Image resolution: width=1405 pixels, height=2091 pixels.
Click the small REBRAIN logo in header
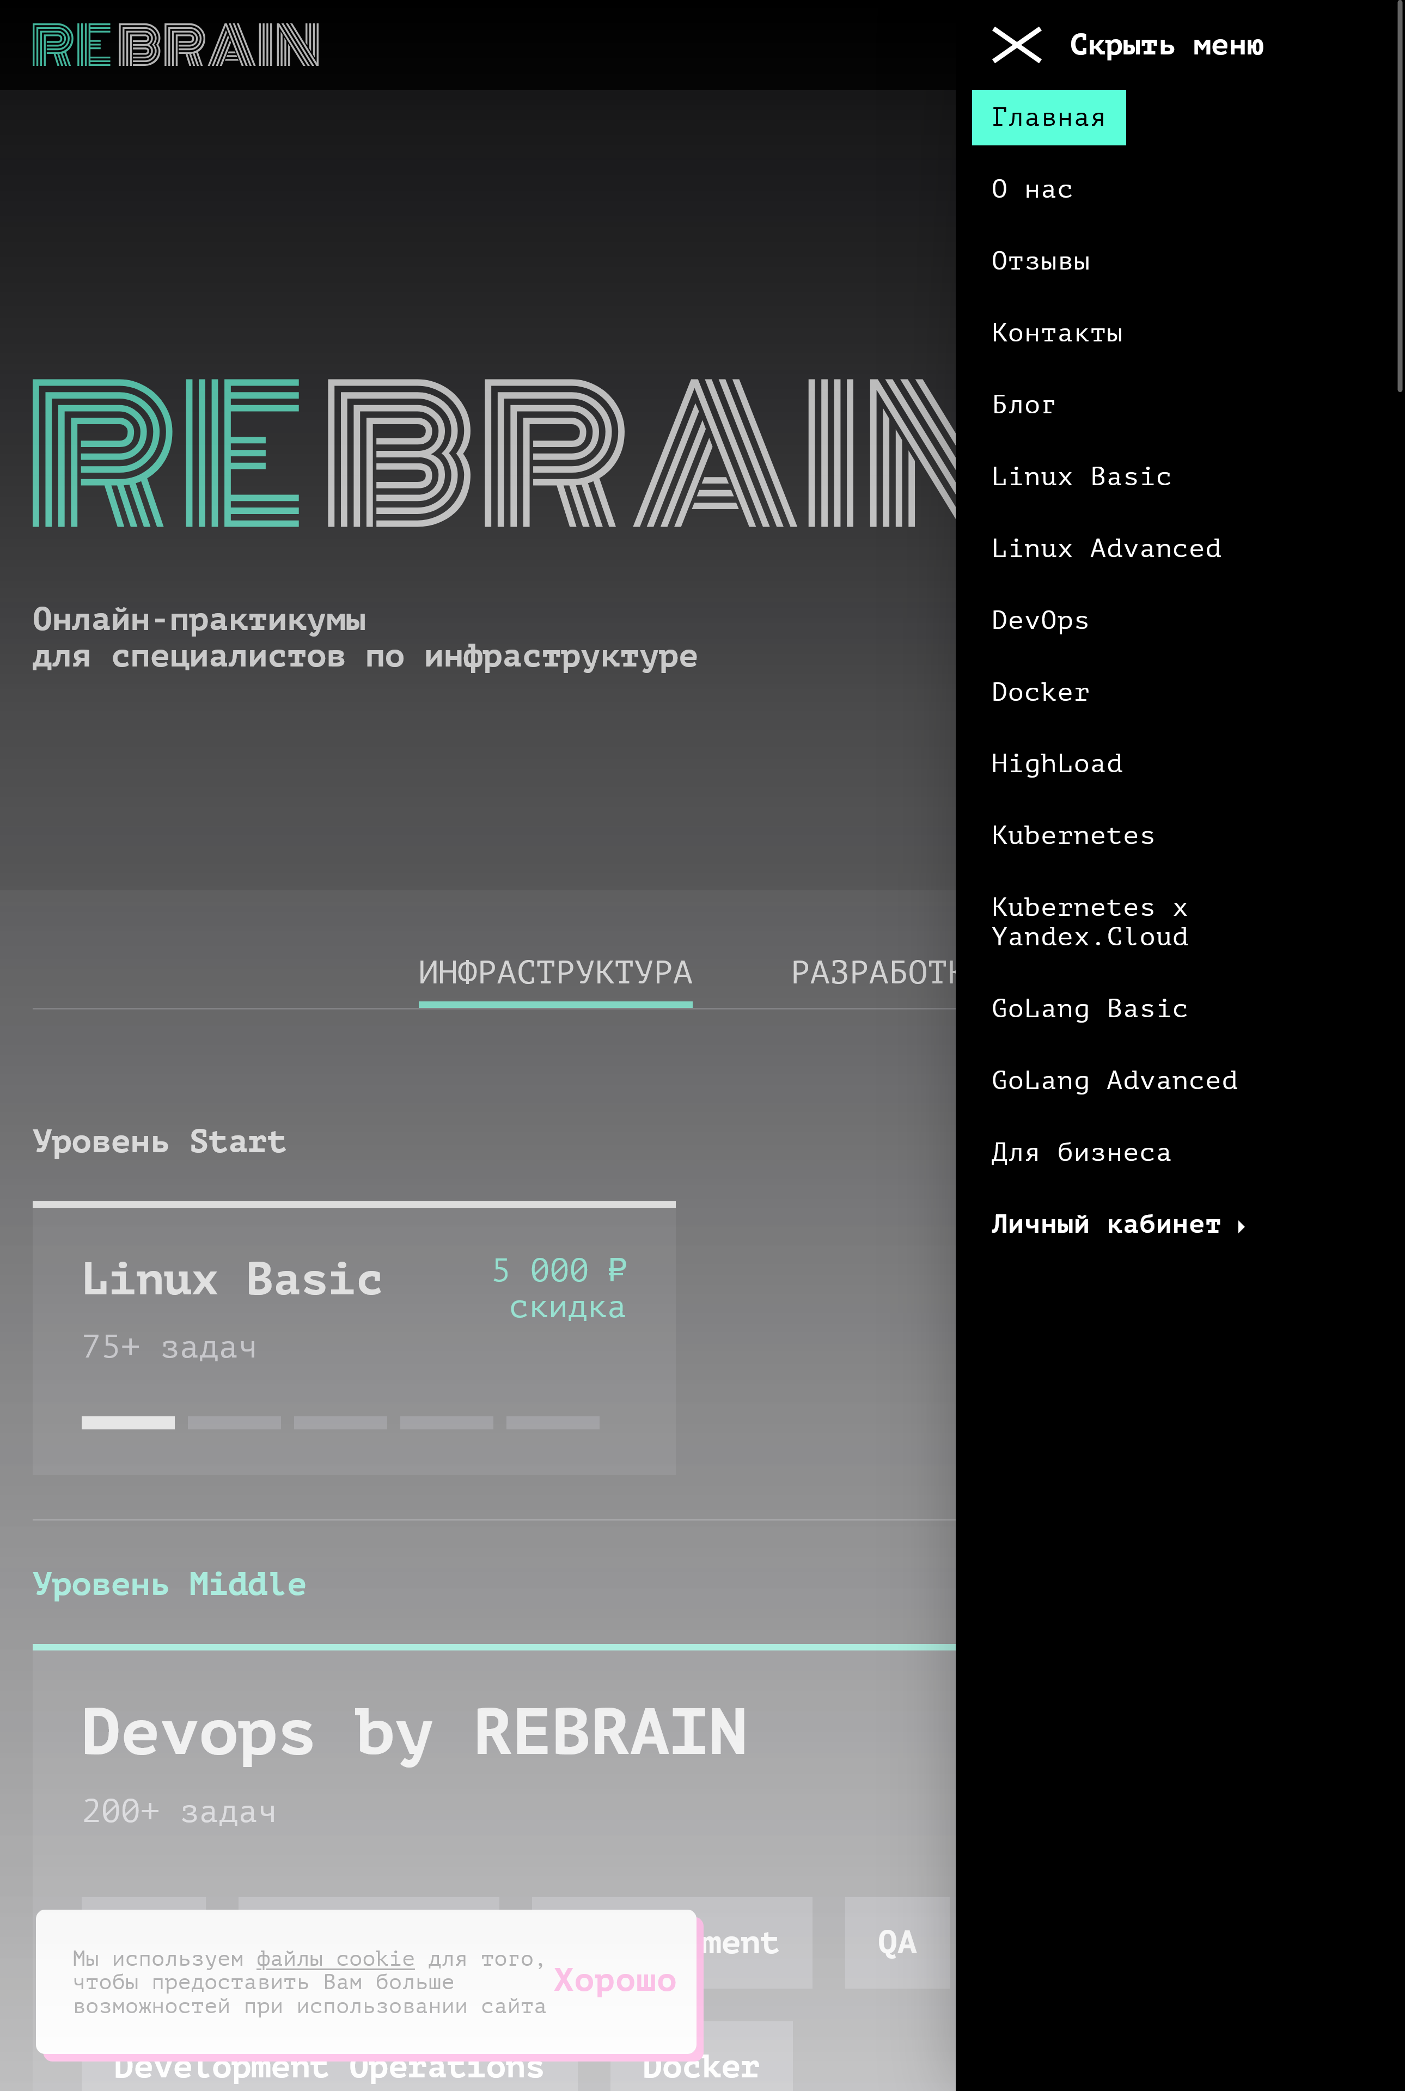(175, 45)
